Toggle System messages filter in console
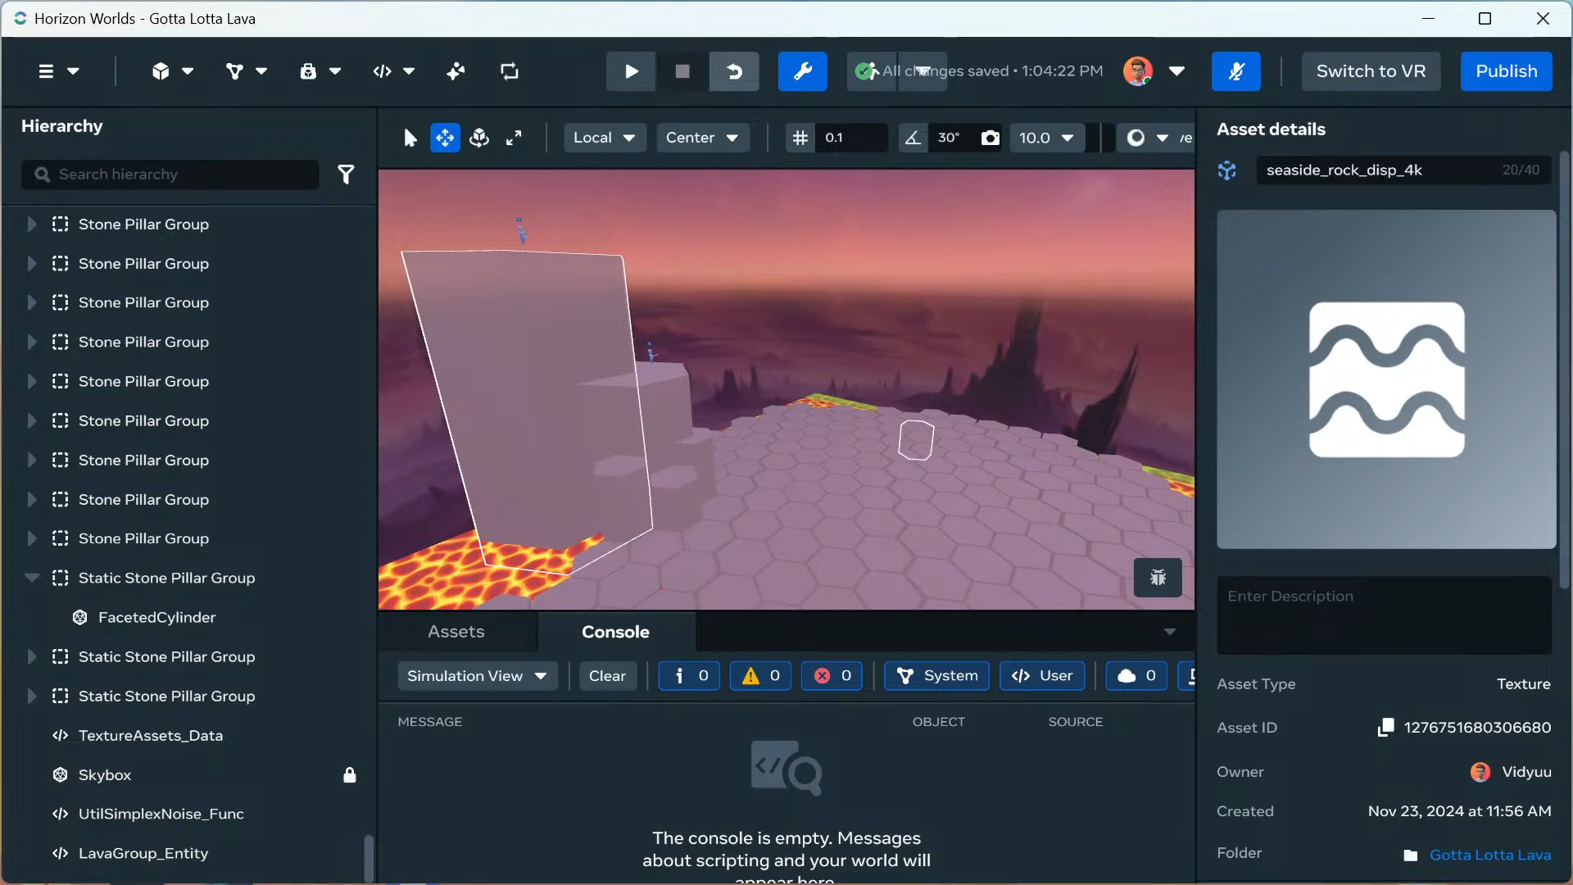Image resolution: width=1573 pixels, height=885 pixels. coord(936,676)
